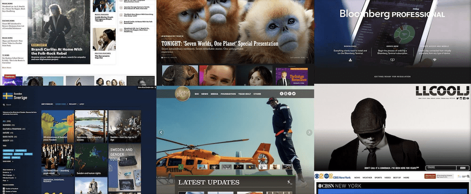Click the CBS New York logo
This screenshot has height=194, width=471.
[x=333, y=176]
